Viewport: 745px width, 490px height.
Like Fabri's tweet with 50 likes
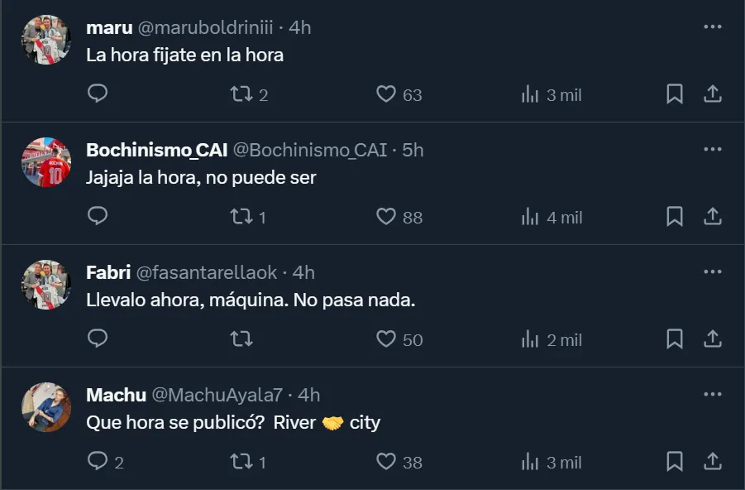click(x=386, y=339)
